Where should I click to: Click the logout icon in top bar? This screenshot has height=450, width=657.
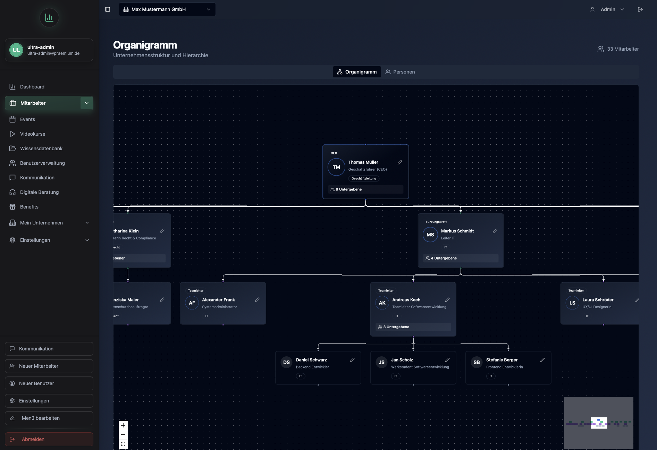[640, 9]
